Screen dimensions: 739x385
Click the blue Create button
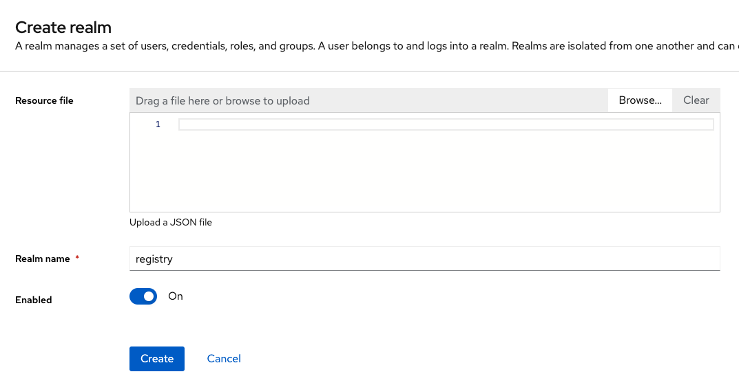[157, 359]
